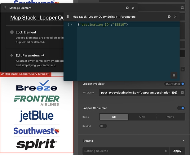Image resolution: width=190 pixels, height=155 pixels.
Task: Check the Lock Element checkbox
Action: [x=12, y=32]
